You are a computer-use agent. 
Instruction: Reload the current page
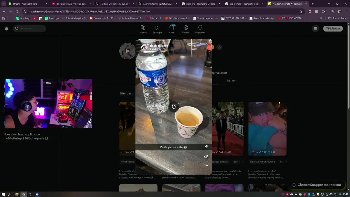17,11
